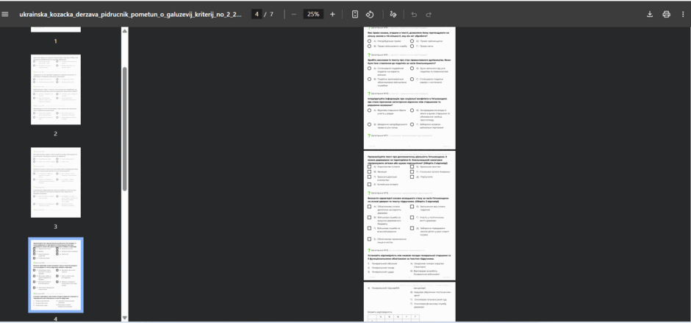691x323 pixels.
Task: Open page 1 thumbnail in sidebar
Action: tap(56, 29)
